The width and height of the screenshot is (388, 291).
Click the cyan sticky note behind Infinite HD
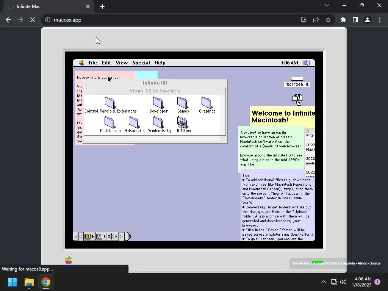(147, 75)
